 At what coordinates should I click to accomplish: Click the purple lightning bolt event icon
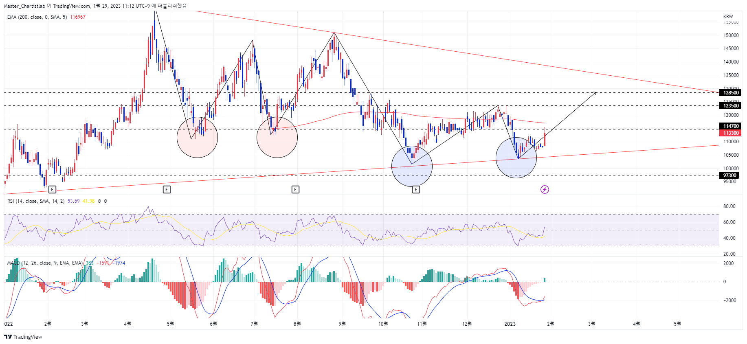(545, 189)
